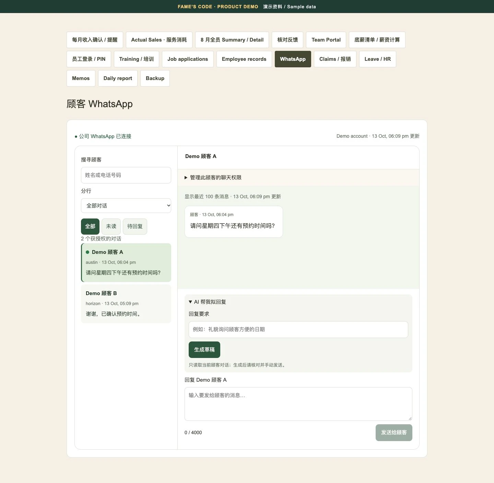Focus the 输入要发给顾客的消息 text area
494x483 pixels.
pyautogui.click(x=298, y=404)
